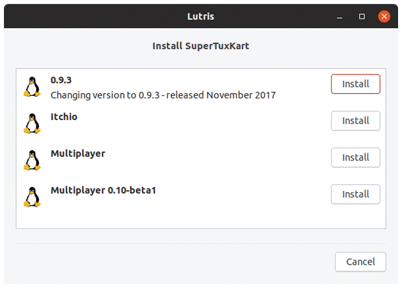Maximize the Lutris window
Image resolution: width=402 pixels, height=288 pixels.
point(362,17)
